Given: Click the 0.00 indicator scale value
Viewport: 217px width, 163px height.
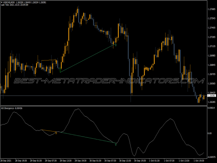Looking at the screenshot, I should 210,133.
